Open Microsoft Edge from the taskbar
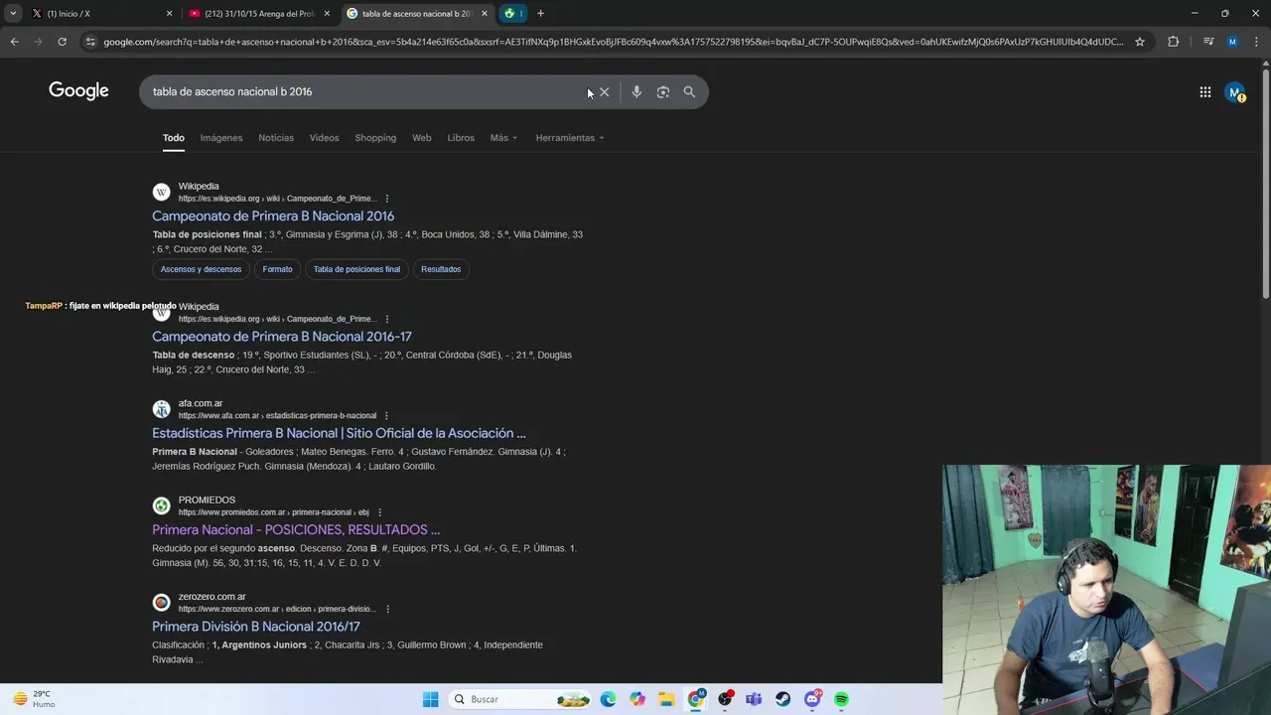Viewport: 1271px width, 715px height. coord(608,699)
